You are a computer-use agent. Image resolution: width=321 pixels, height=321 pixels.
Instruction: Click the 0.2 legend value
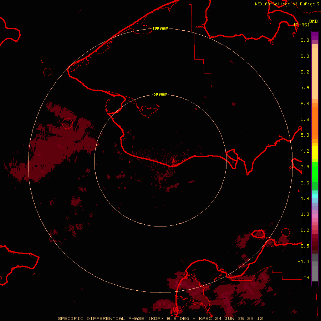pyautogui.click(x=305, y=230)
